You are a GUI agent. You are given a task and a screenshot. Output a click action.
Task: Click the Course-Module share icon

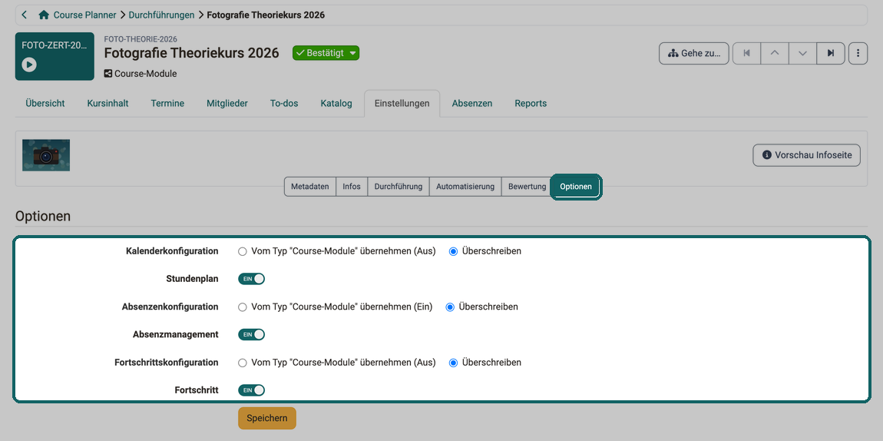pos(108,73)
